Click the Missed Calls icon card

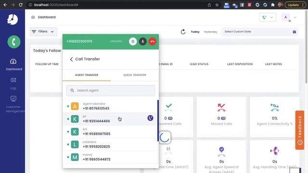point(221,108)
